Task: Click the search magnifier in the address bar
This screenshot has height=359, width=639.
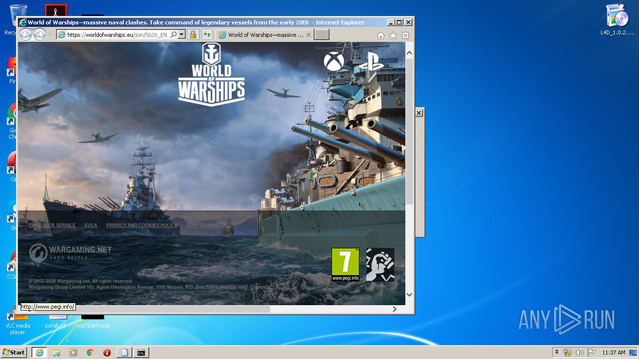Action: (x=173, y=35)
